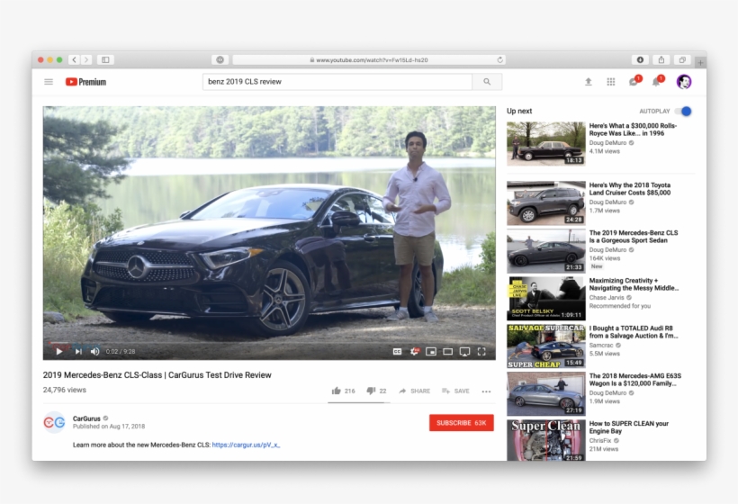Toggle the Autoplay switch
Viewport: 738px width, 504px height.
(x=683, y=112)
